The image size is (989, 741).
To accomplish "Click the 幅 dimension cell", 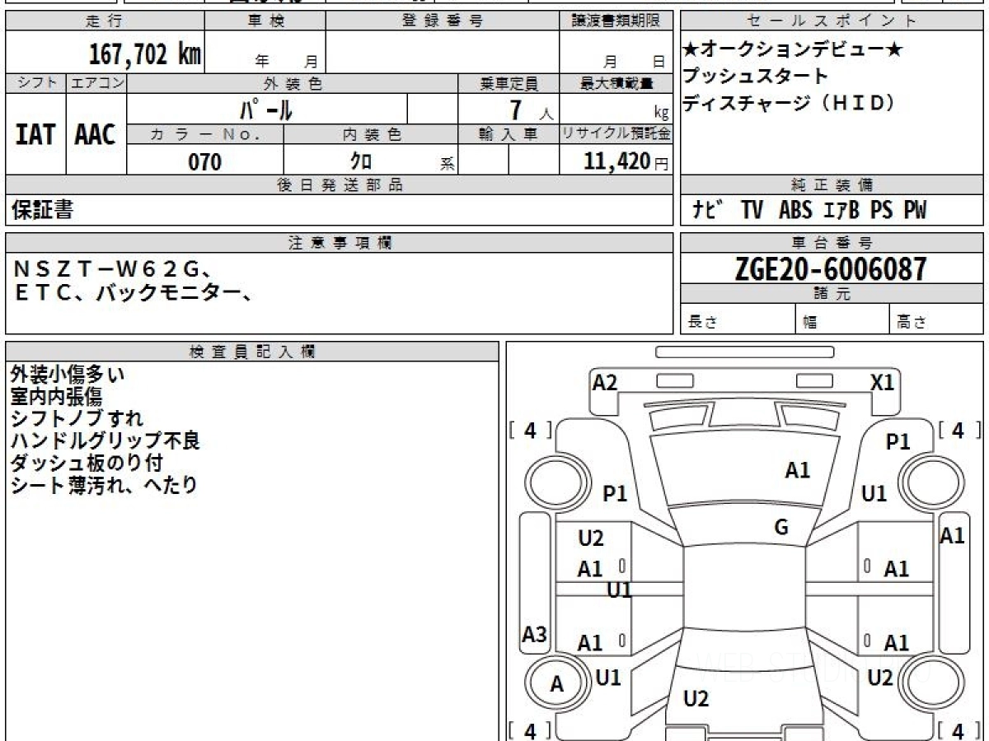I will [x=843, y=319].
